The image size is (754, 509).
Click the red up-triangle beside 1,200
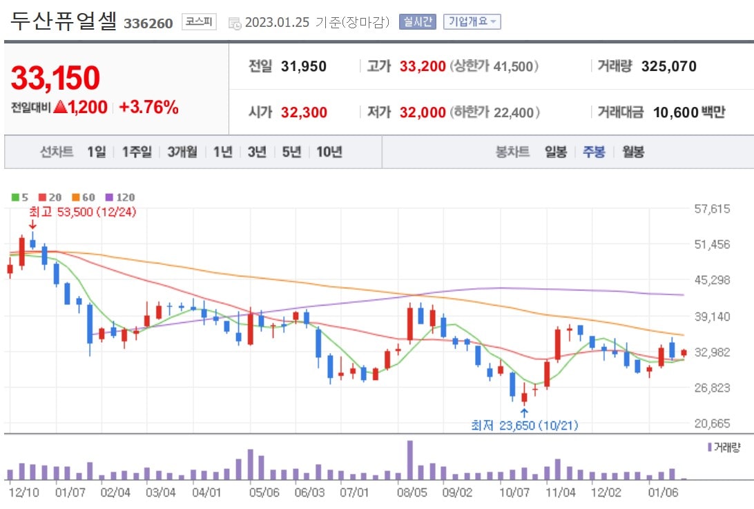(60, 107)
